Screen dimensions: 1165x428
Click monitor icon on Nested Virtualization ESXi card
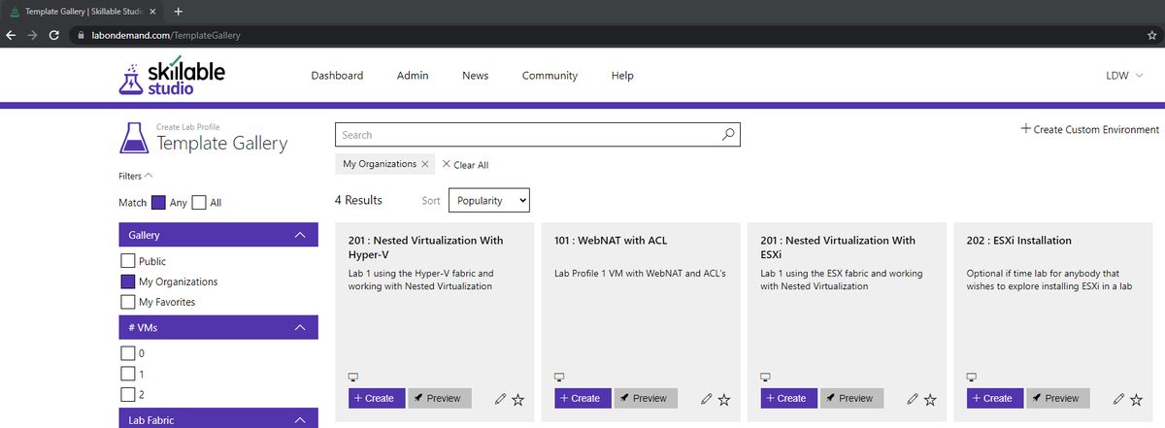[766, 377]
